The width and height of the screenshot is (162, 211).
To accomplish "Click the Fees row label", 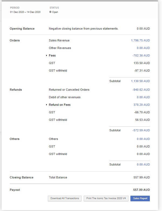I will 52,55.
